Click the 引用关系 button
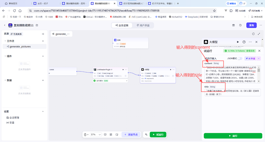The width and height of the screenshot is (265, 142). click(x=16, y=34)
